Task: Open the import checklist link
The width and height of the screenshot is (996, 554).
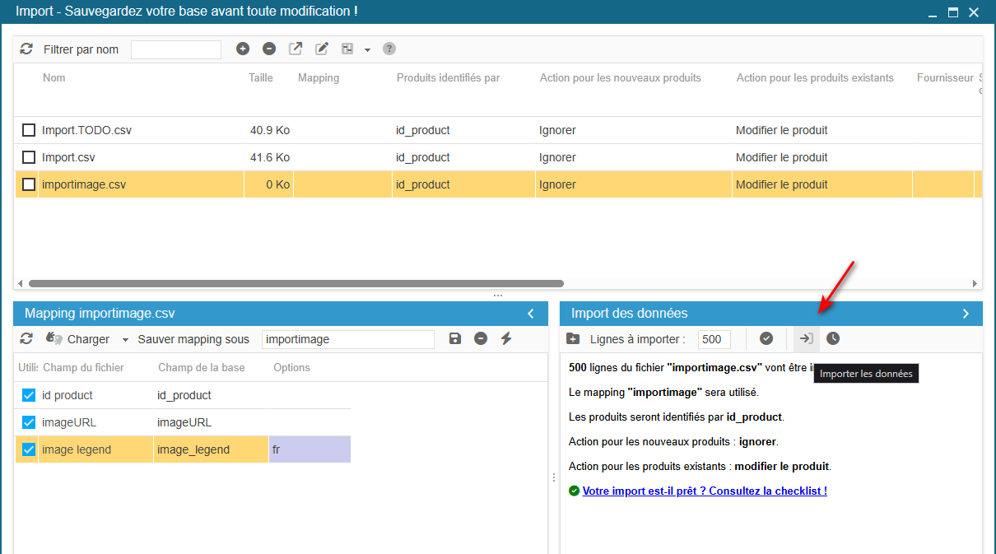Action: click(x=705, y=491)
